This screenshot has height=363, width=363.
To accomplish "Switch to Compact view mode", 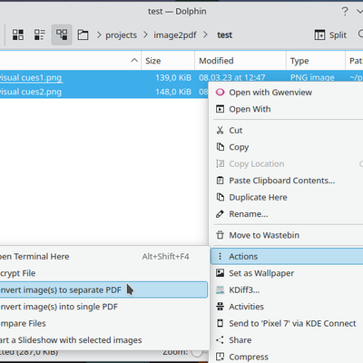I will click(x=40, y=34).
